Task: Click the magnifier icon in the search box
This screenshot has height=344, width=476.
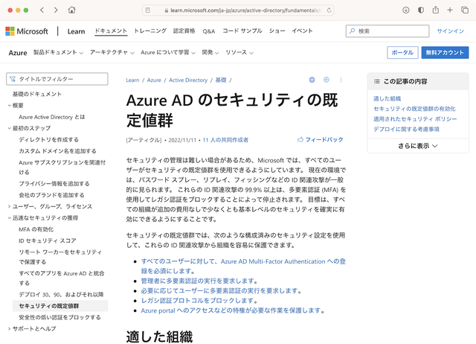Action: click(x=352, y=31)
